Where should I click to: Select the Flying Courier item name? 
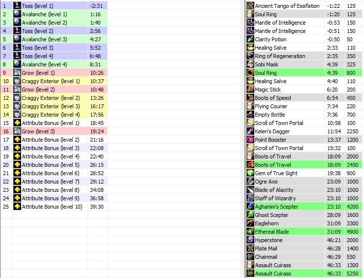click(x=271, y=106)
